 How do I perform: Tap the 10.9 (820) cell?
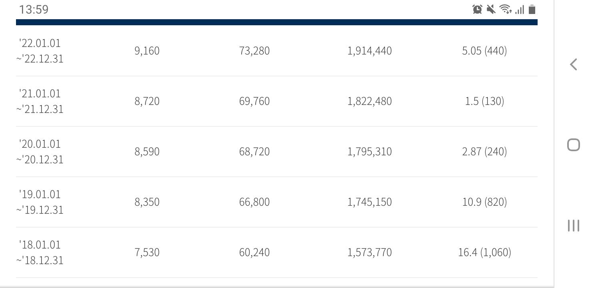(x=484, y=202)
